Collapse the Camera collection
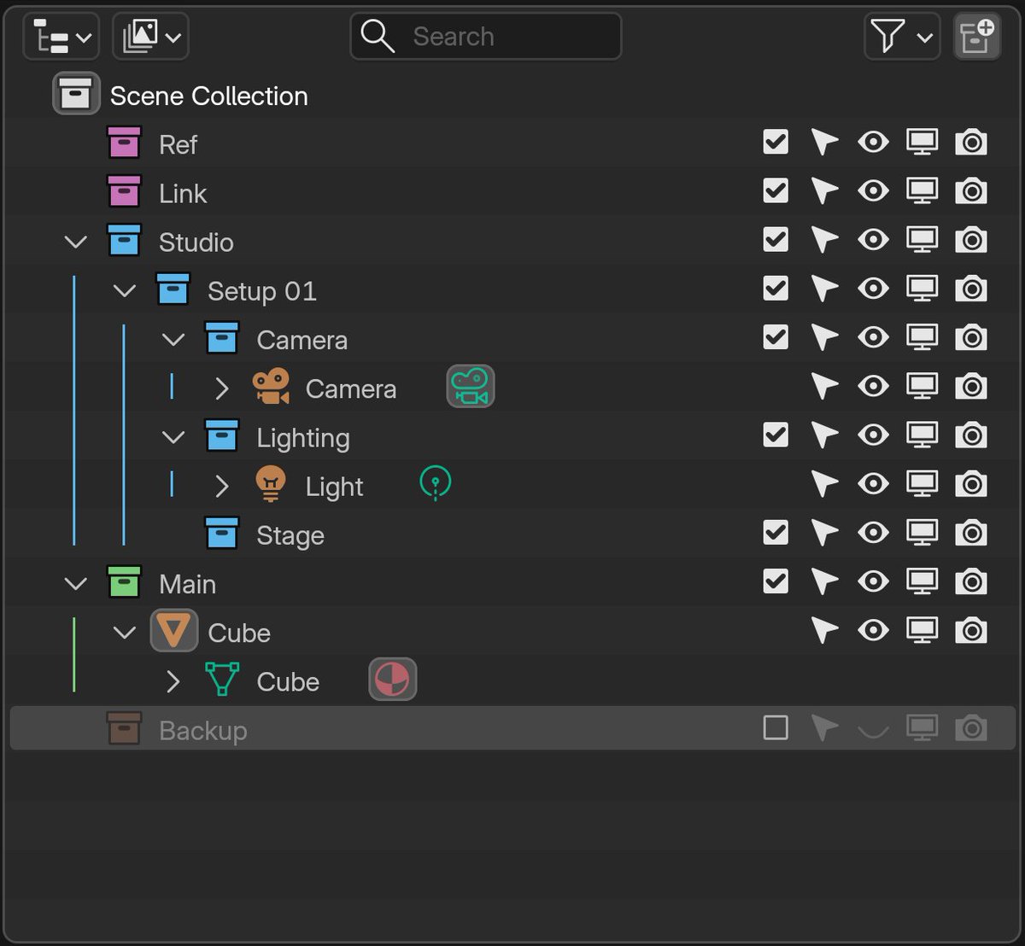Viewport: 1025px width, 946px height. coord(173,340)
